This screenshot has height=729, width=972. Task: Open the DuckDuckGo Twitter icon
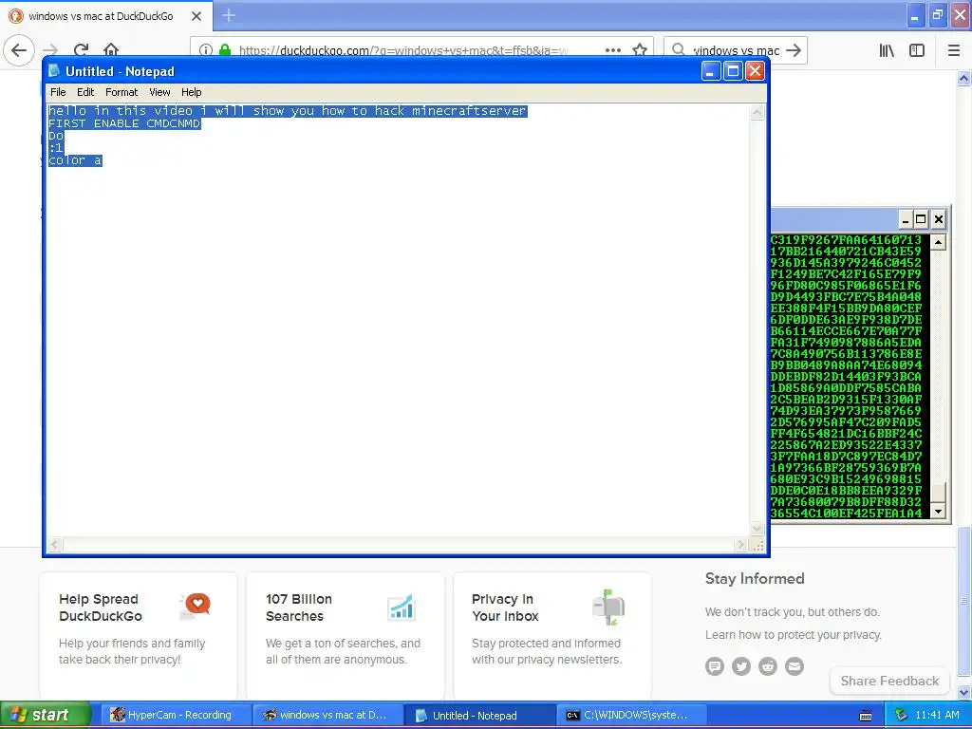(x=741, y=666)
